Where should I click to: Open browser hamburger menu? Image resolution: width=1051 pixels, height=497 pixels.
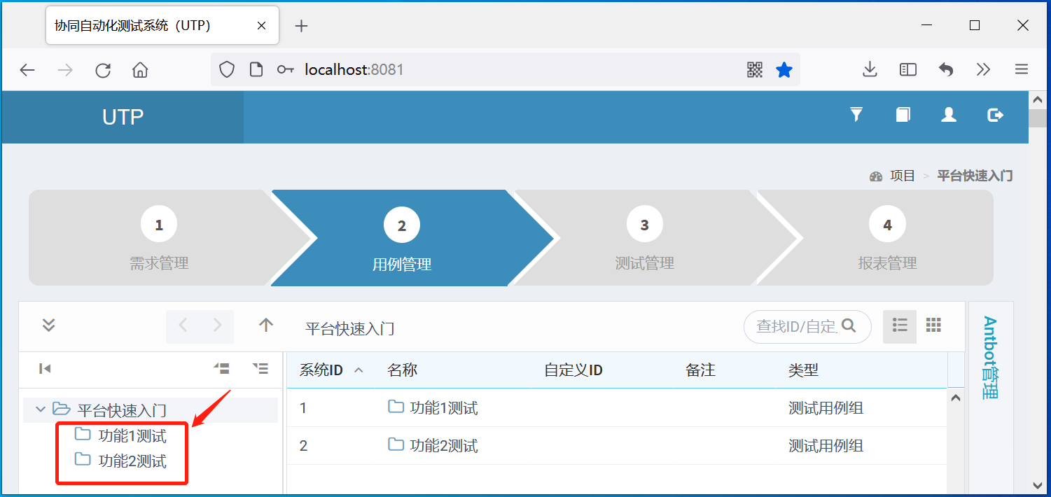[x=1022, y=69]
